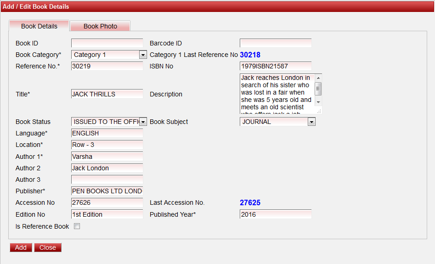Click the Description resize handle

tap(318, 110)
